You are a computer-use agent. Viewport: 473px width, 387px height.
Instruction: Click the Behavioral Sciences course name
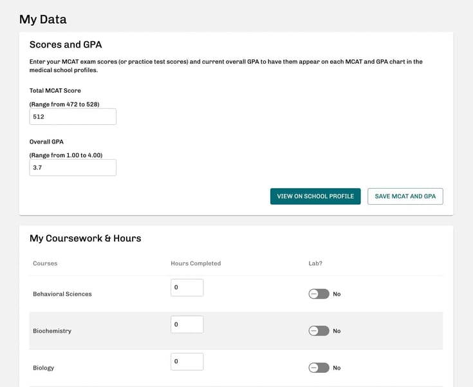[62, 294]
